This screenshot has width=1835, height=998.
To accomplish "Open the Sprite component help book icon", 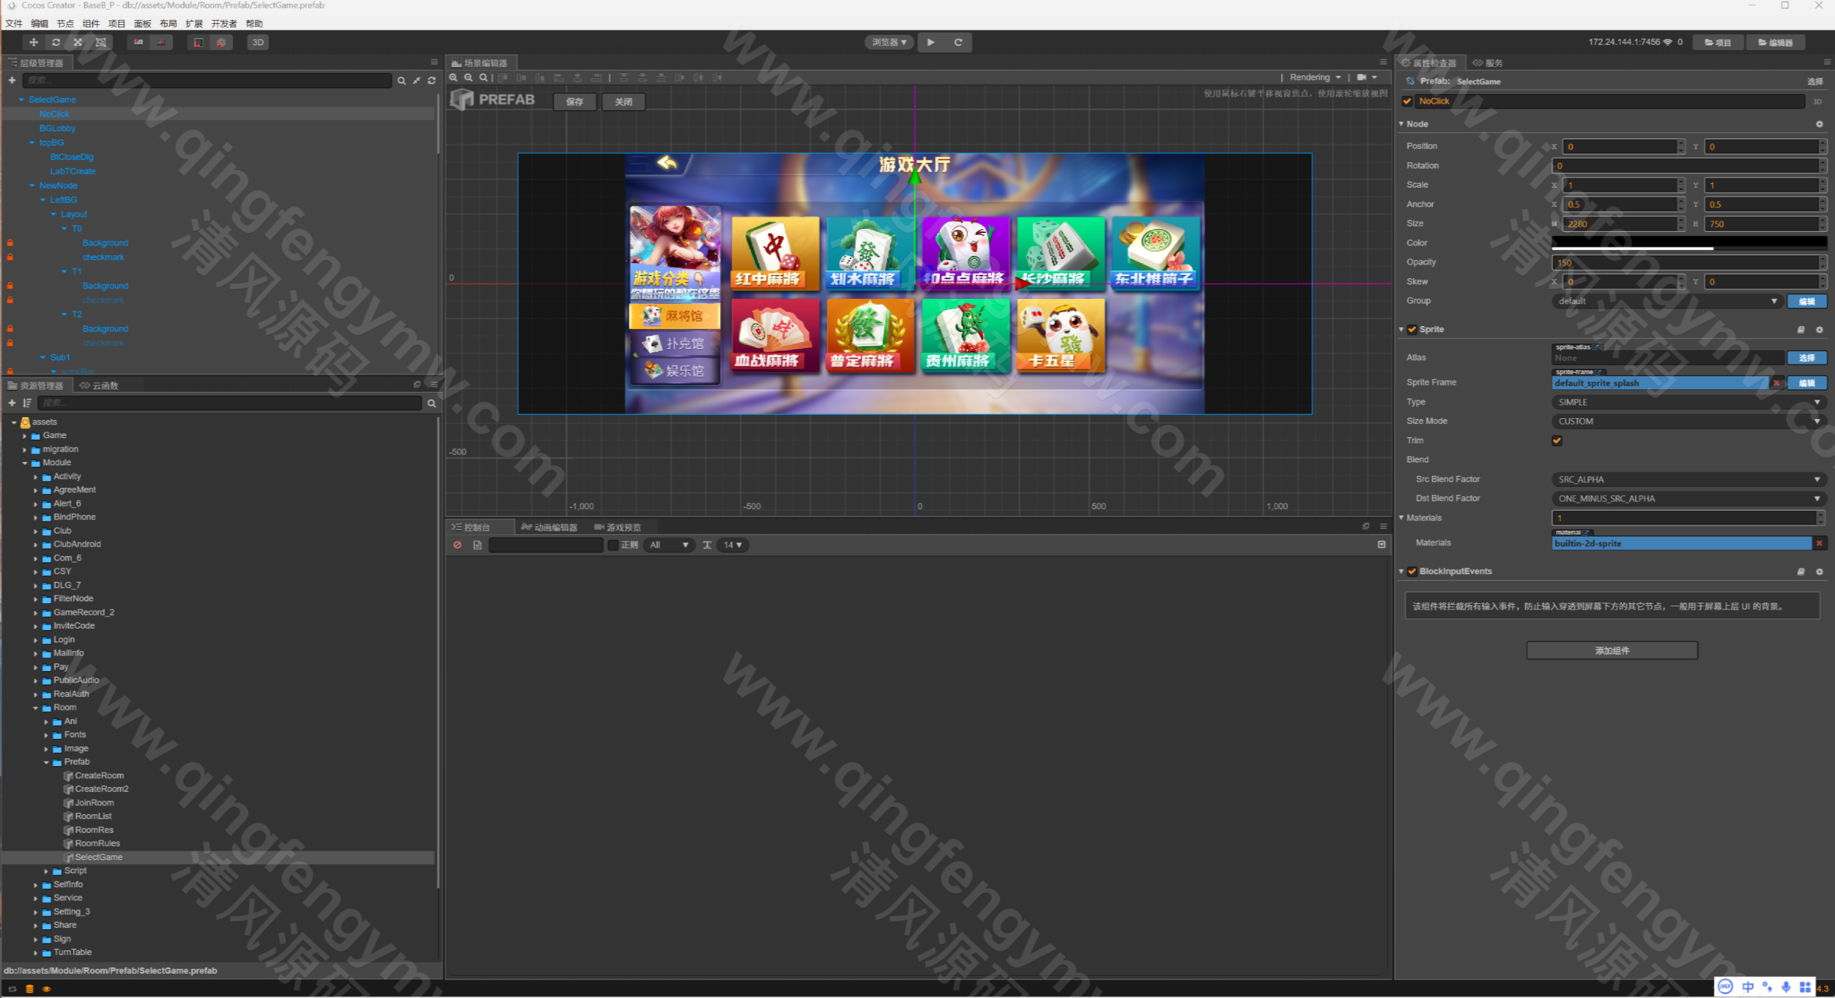I will (1800, 330).
